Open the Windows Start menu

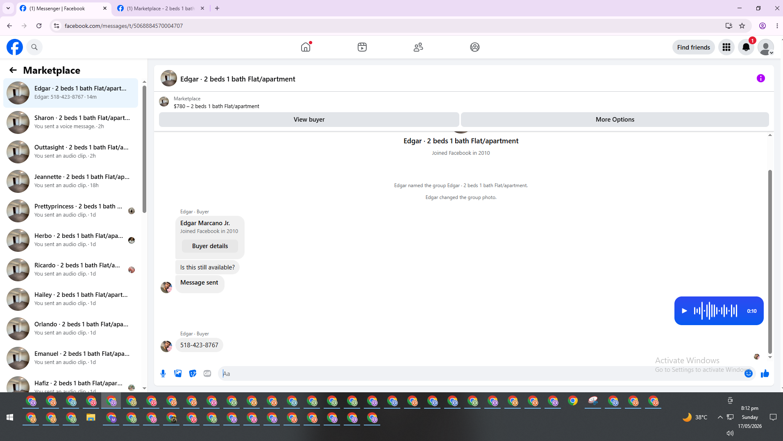point(10,417)
